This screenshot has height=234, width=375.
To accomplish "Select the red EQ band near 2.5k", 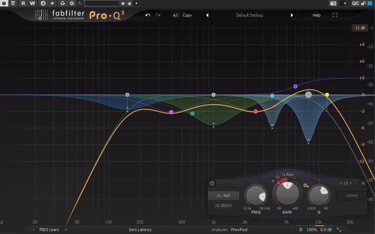I will pos(255,111).
